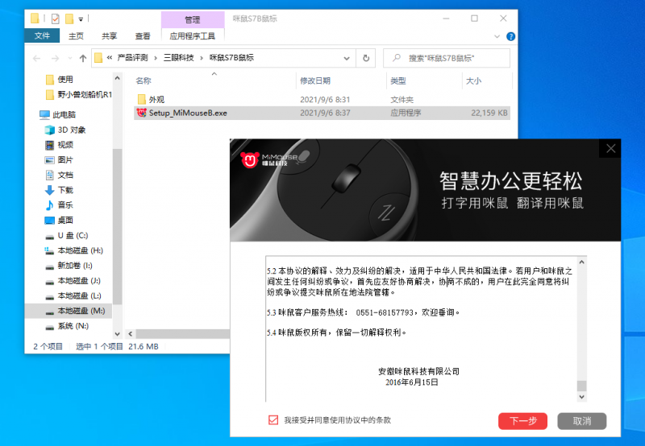Image resolution: width=645 pixels, height=446 pixels.
Task: Open the 文件 menu tab
Action: [42, 35]
